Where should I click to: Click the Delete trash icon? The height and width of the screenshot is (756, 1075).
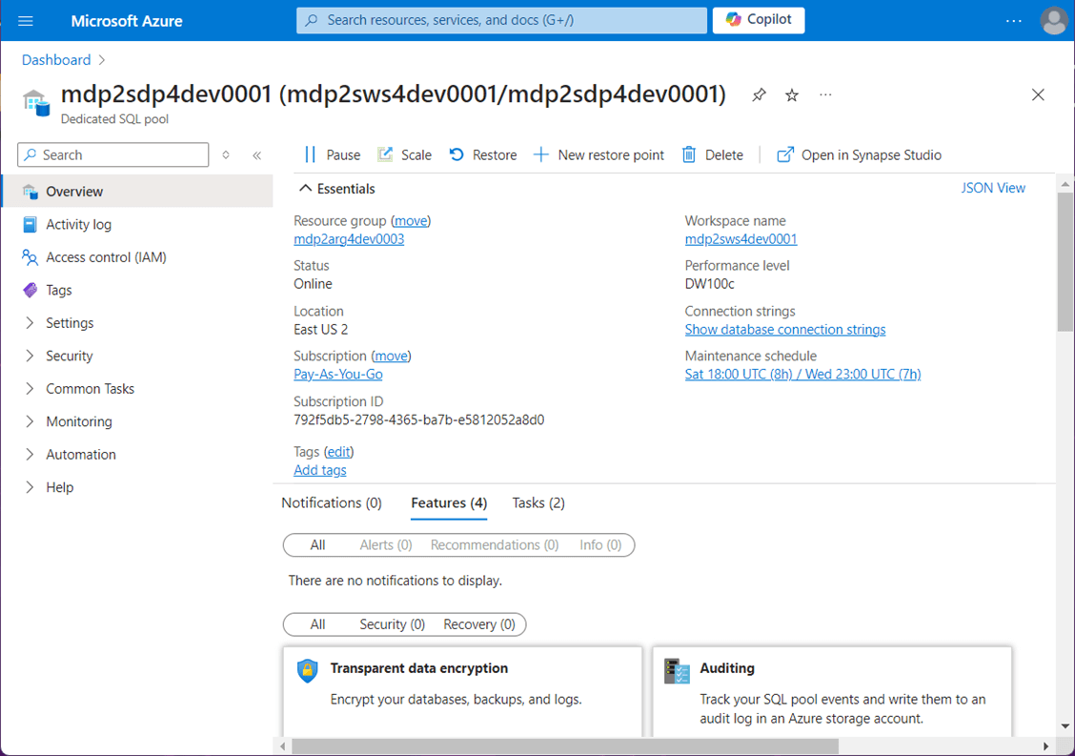689,154
